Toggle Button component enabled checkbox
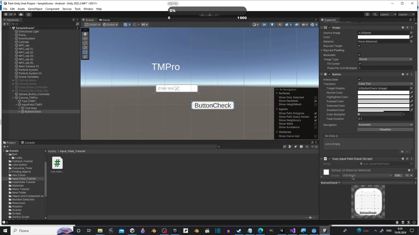Screen dimensions: 419x235 (329, 74)
